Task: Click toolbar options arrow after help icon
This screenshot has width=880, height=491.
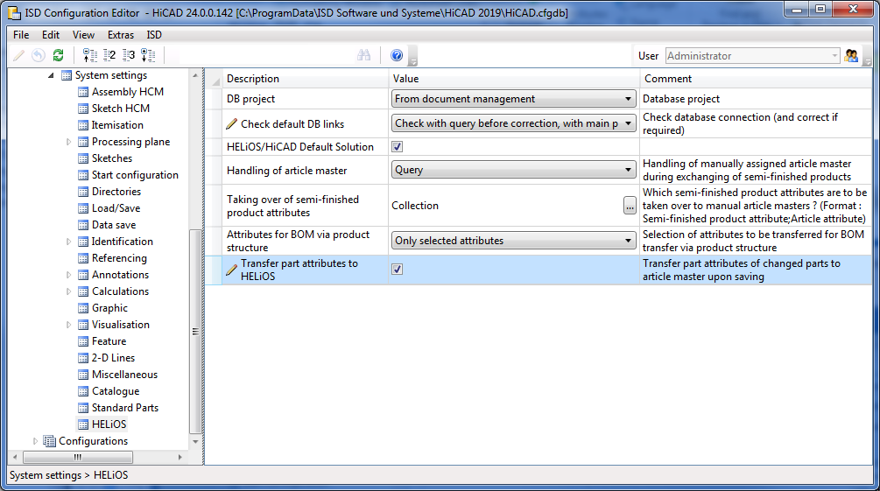Action: (413, 62)
